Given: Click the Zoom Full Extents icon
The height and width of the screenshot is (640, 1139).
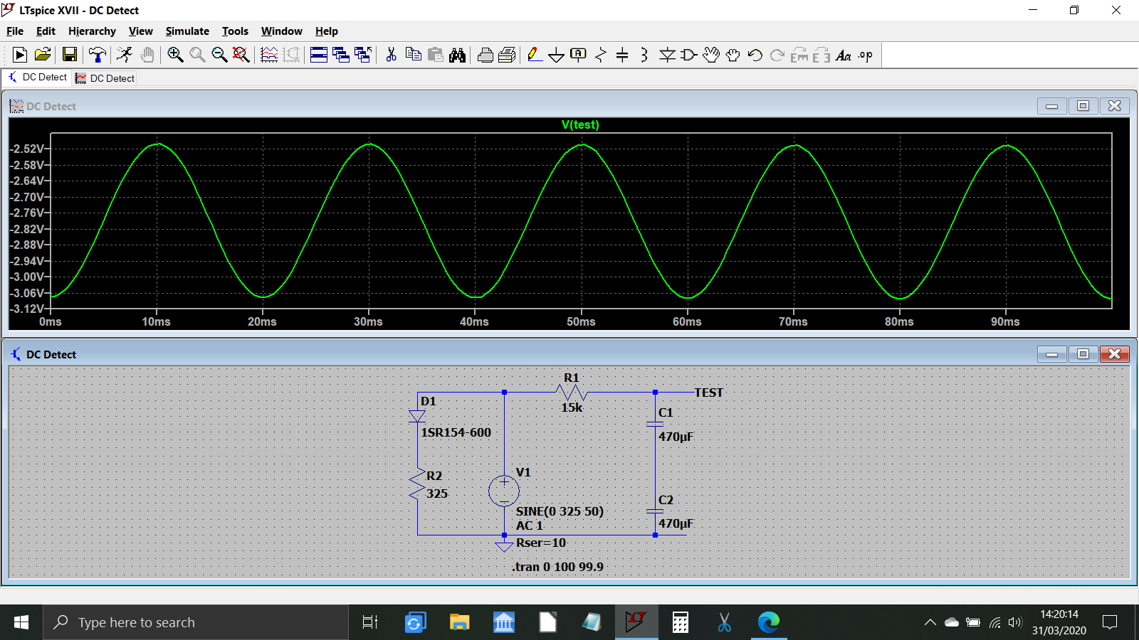Looking at the screenshot, I should click(x=241, y=55).
